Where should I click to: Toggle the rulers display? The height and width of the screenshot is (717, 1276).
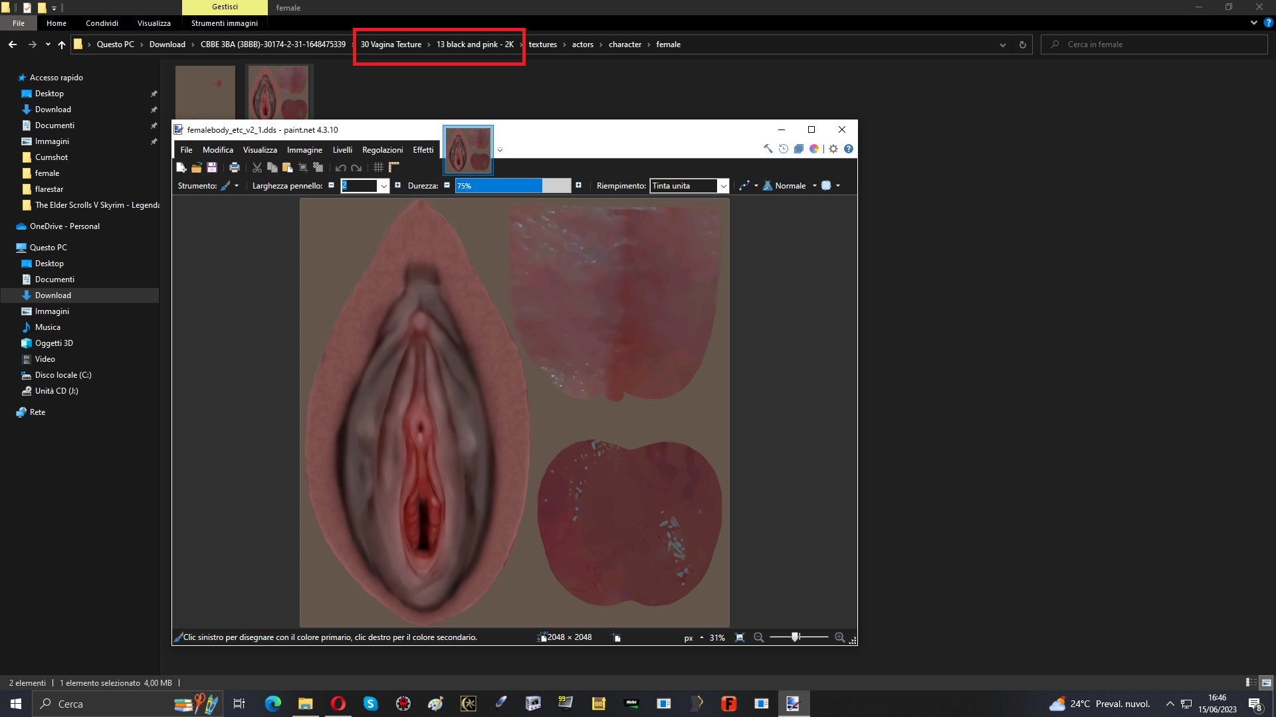pyautogui.click(x=393, y=168)
